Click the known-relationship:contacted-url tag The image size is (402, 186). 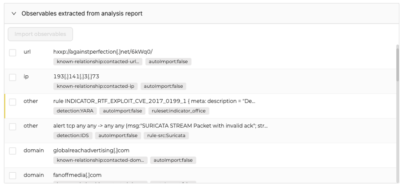click(x=98, y=62)
